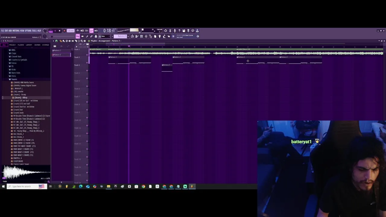
Task: Click the browser search magnifier icon
Action: pos(49,182)
